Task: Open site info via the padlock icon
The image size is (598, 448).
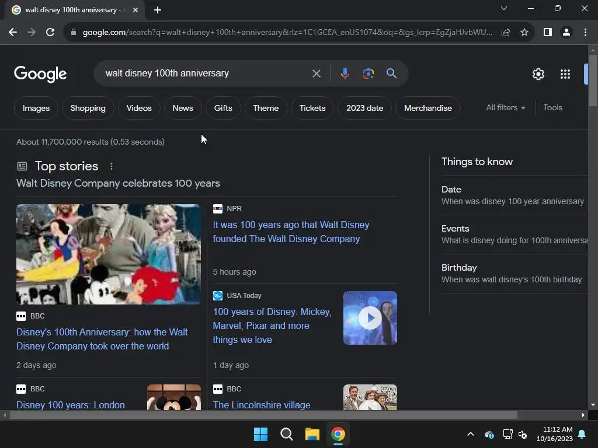Action: (74, 33)
